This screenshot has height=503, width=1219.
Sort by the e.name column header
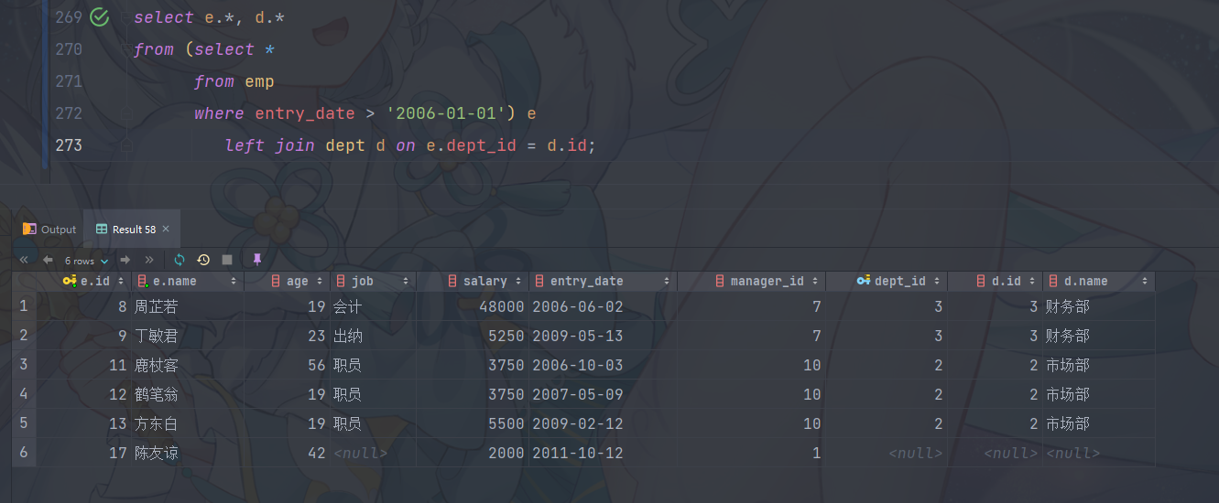pos(188,281)
